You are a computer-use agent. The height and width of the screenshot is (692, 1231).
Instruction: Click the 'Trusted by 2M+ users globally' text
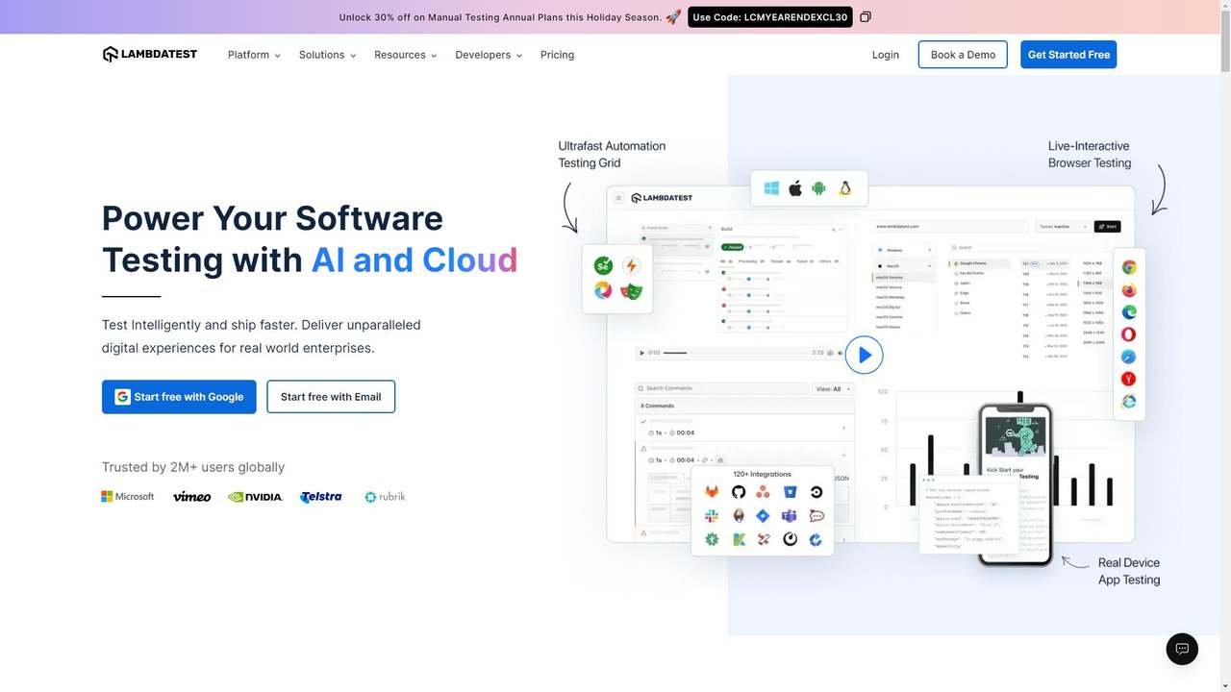point(193,467)
